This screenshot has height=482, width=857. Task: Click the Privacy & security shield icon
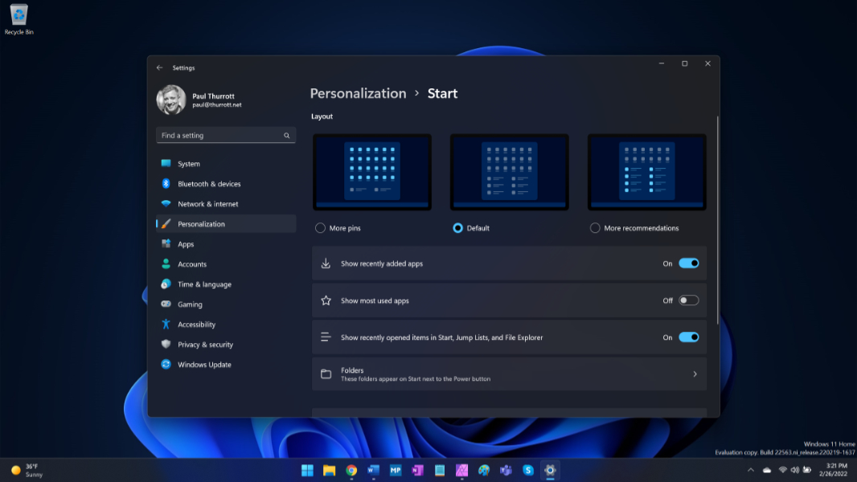[x=166, y=345]
